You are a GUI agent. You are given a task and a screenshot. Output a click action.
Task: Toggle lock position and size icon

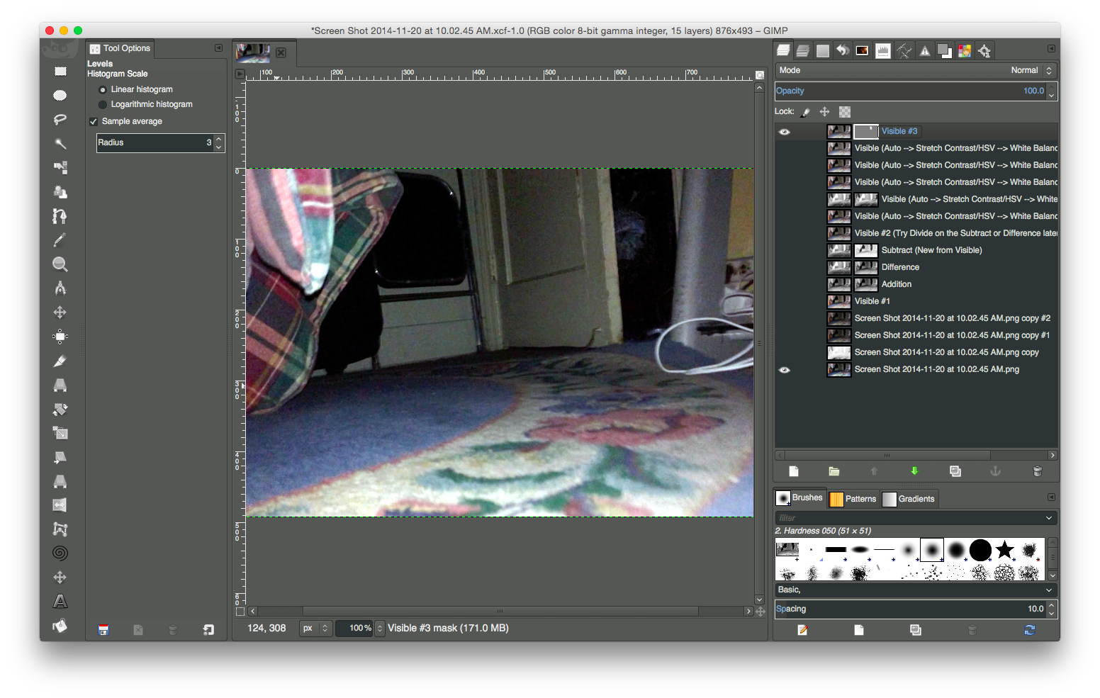coord(824,112)
